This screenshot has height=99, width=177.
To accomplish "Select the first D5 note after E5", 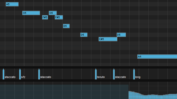I will (x=84, y=35).
